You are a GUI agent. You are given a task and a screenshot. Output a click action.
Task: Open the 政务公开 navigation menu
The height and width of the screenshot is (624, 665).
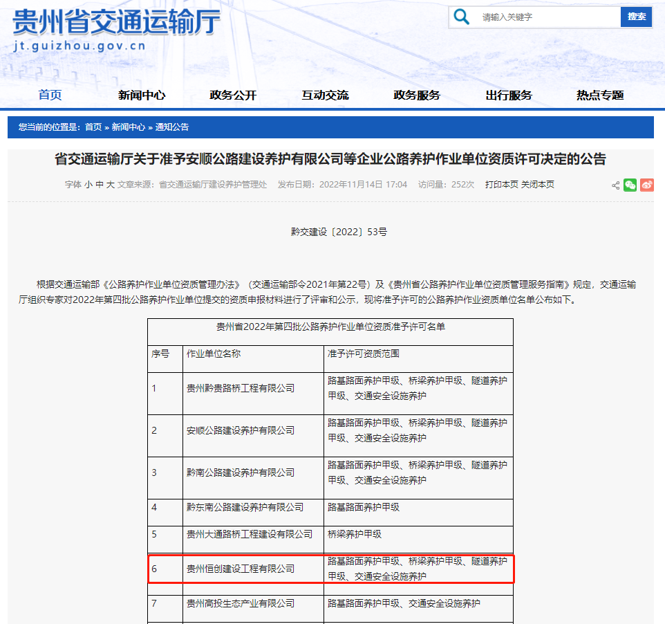(233, 95)
